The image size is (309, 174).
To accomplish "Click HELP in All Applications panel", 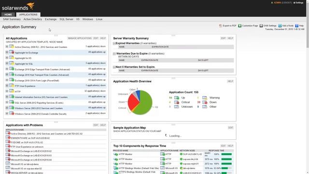I will coord(103,38).
